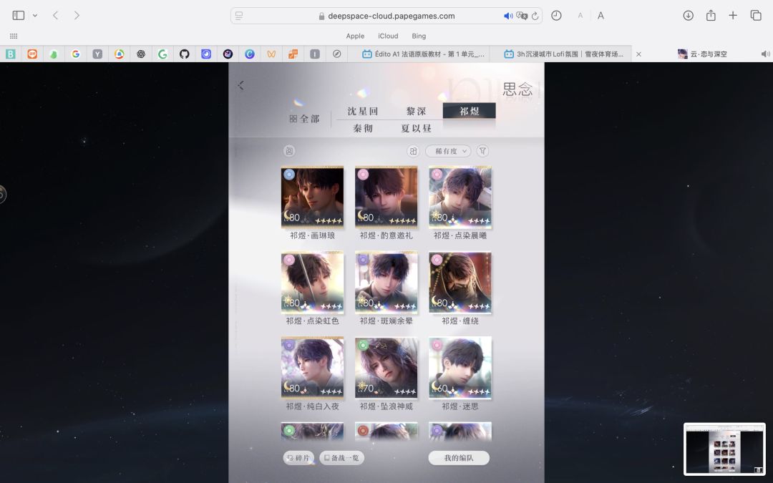Open the sidebar tab group dropdown arrow
This screenshot has width=773, height=483.
coord(35,16)
